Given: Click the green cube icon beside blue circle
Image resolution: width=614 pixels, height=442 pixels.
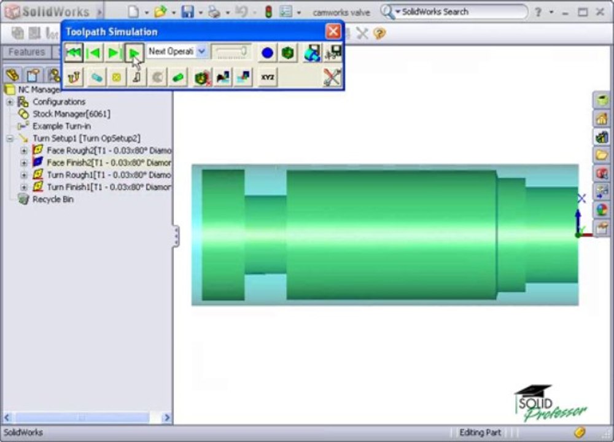Looking at the screenshot, I should (x=288, y=52).
